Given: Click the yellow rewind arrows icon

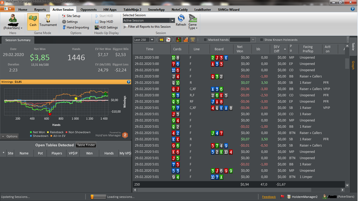Looking at the screenshot, I should (161, 40).
